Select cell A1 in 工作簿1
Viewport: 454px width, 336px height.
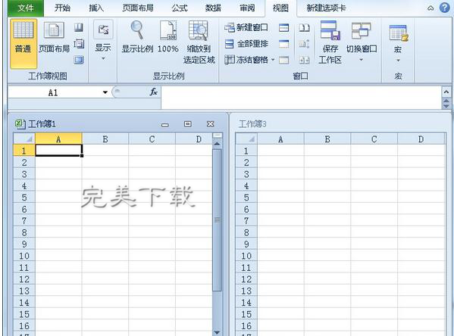59,151
